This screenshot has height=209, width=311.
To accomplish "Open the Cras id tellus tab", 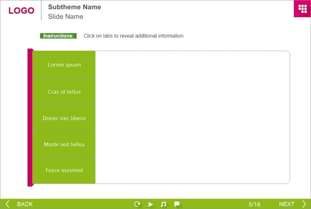I will tap(64, 92).
